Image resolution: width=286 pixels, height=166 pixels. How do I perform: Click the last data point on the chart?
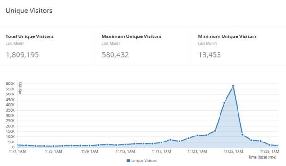point(278,146)
